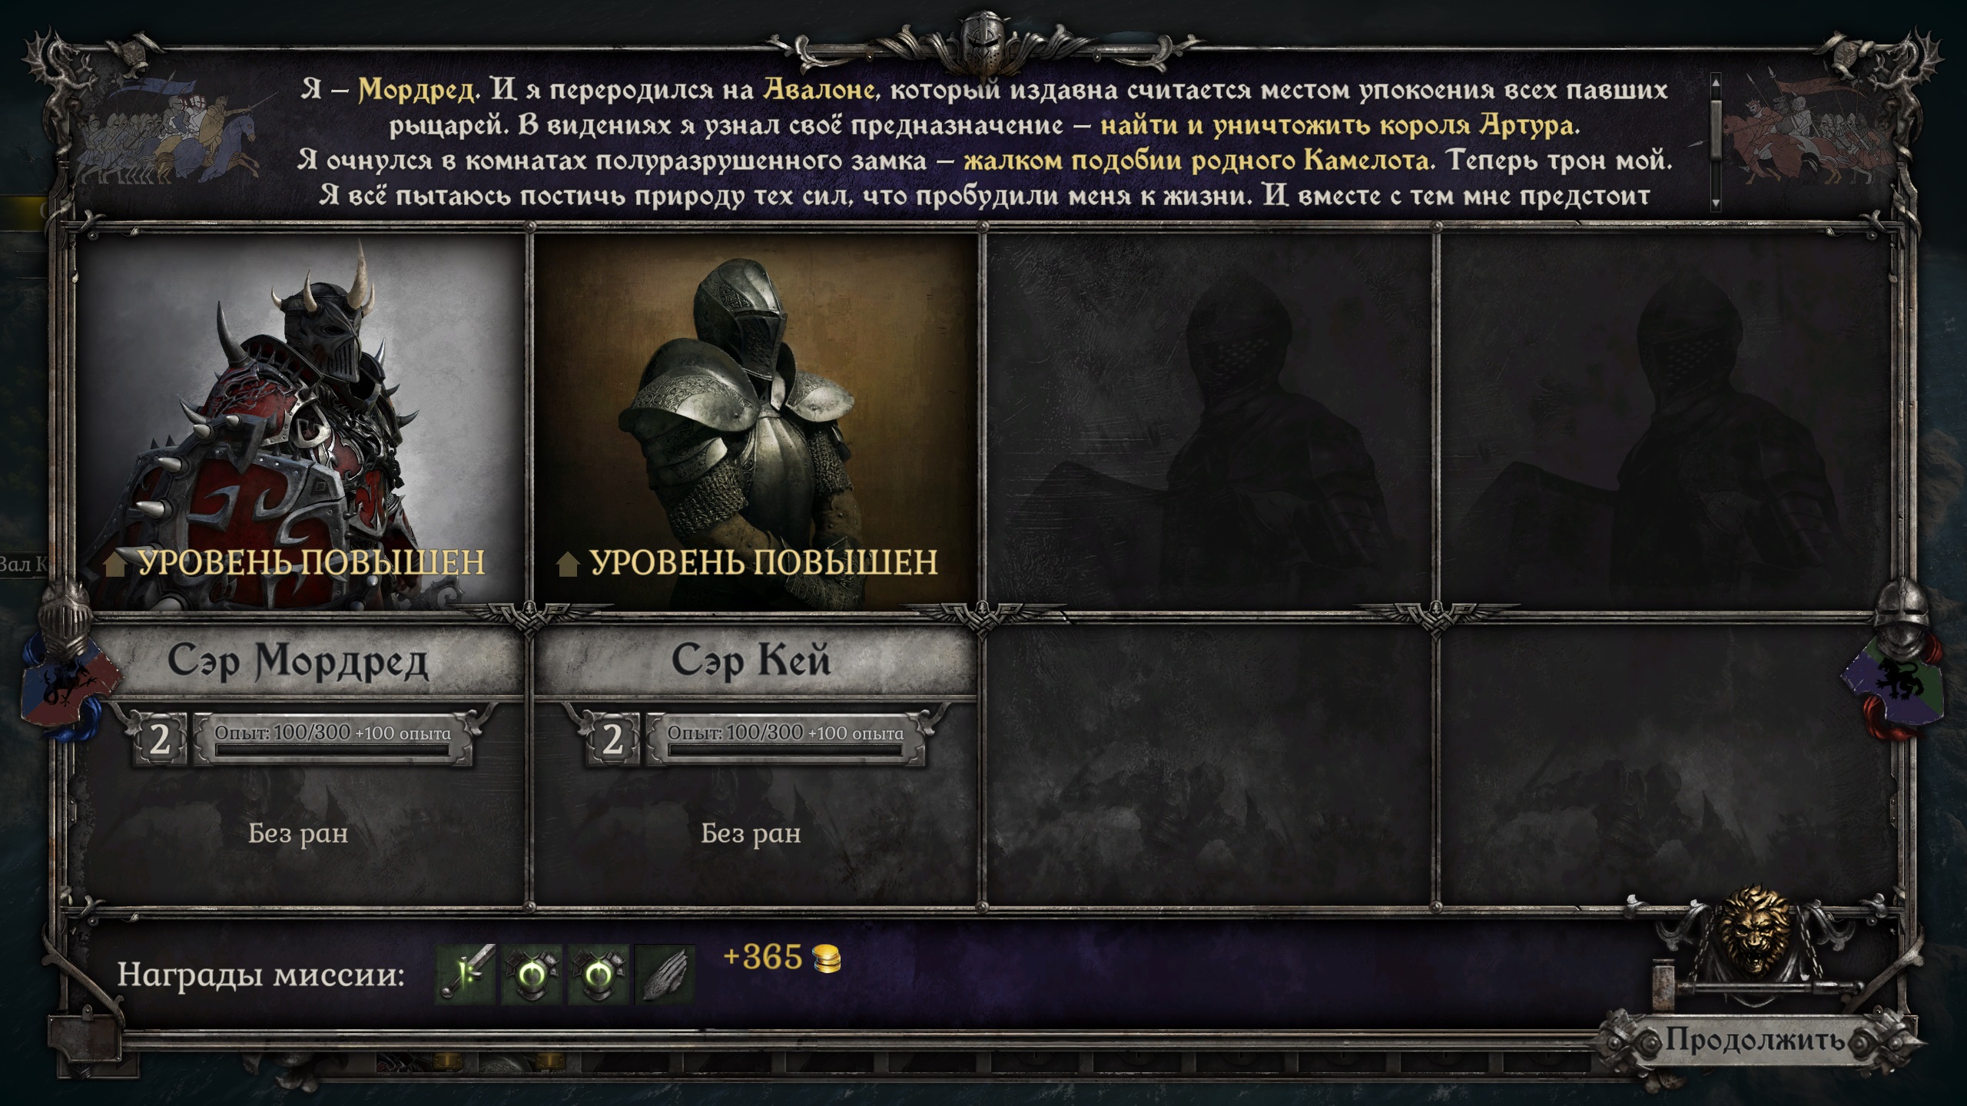Click Sir Mordred's level 2 badge
This screenshot has width=1967, height=1106.
pyautogui.click(x=160, y=740)
